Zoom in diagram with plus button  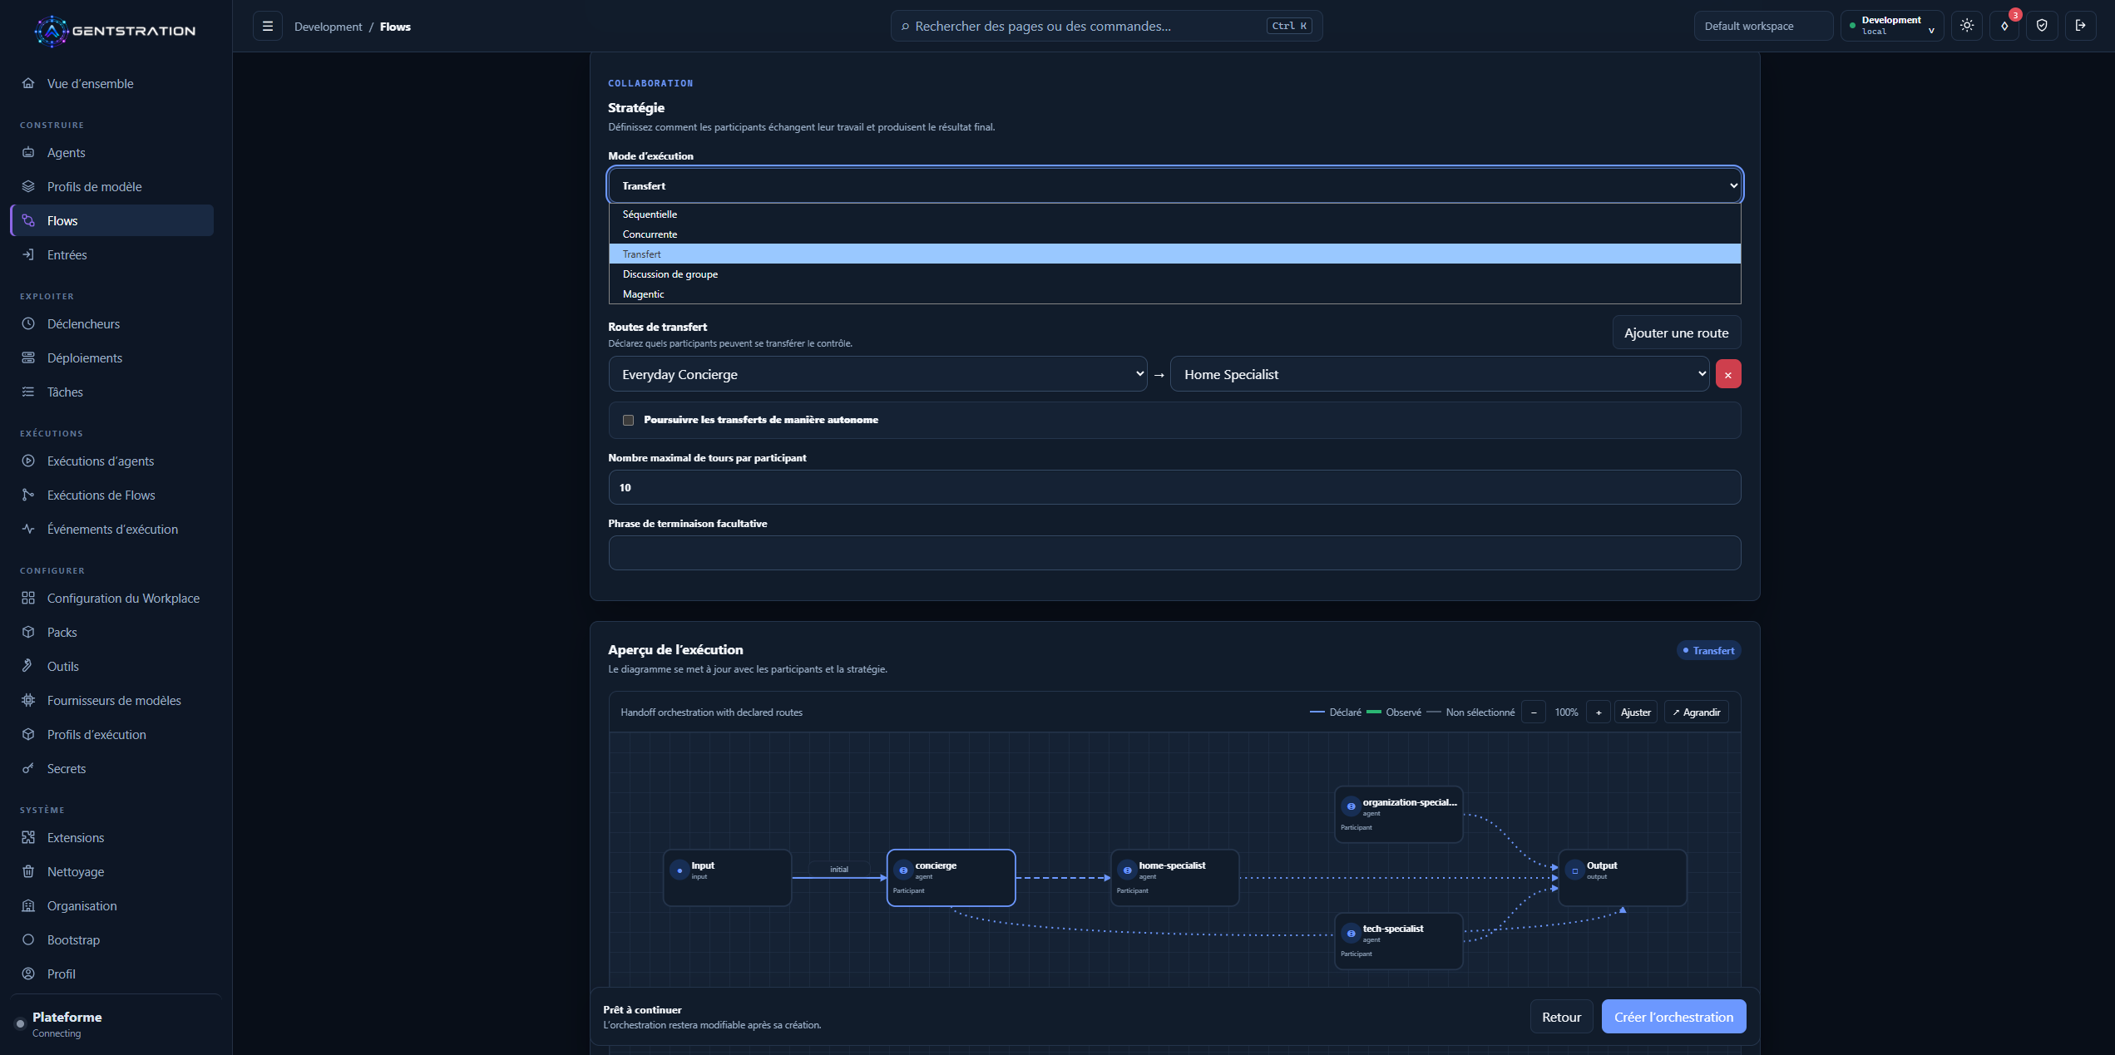(x=1598, y=712)
